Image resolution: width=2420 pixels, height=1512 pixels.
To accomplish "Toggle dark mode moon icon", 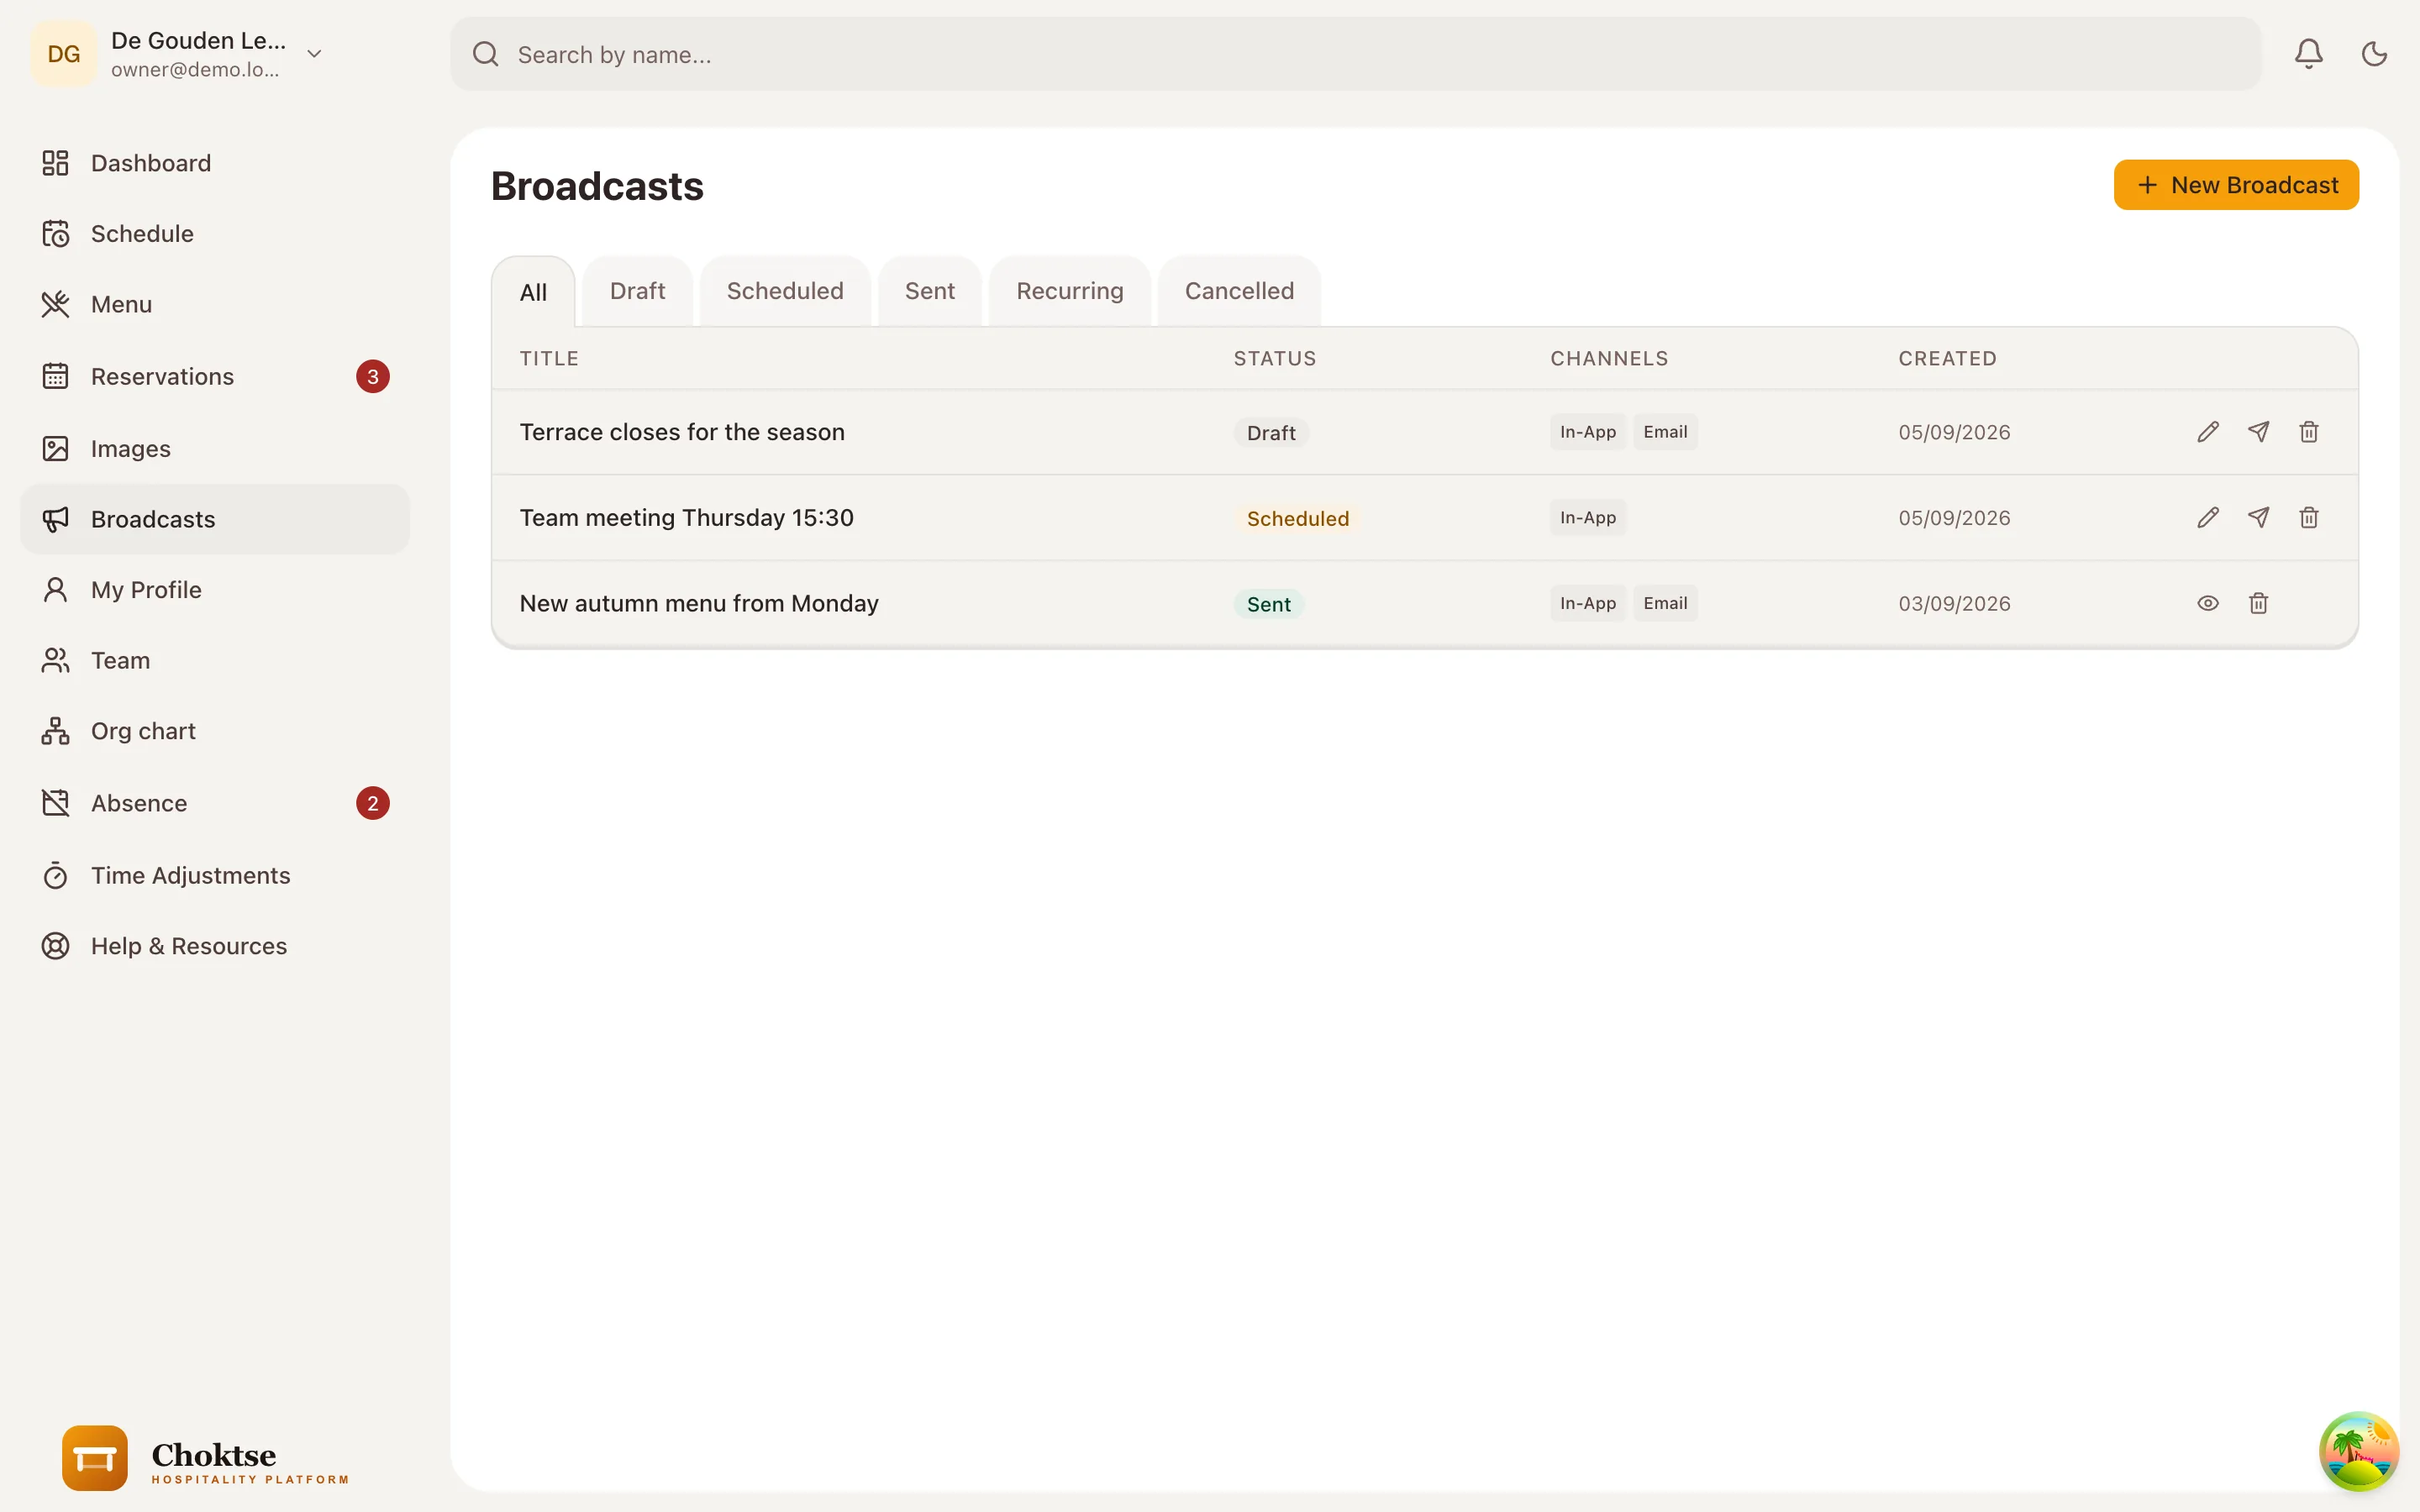I will (2374, 54).
